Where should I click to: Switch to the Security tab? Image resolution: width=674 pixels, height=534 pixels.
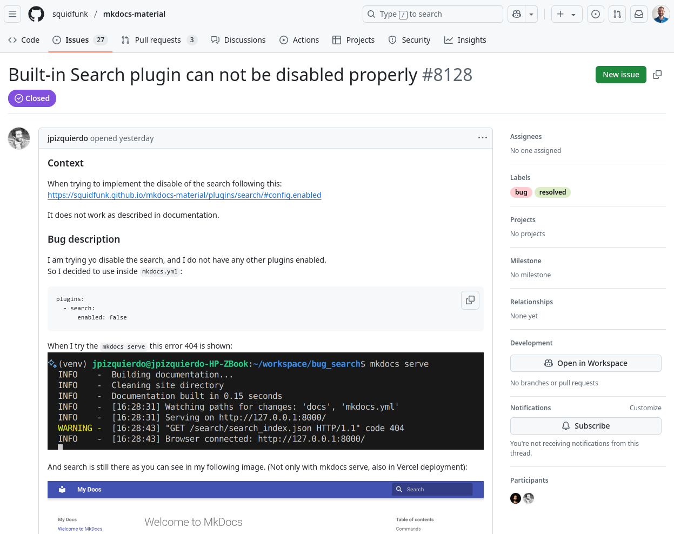[410, 40]
